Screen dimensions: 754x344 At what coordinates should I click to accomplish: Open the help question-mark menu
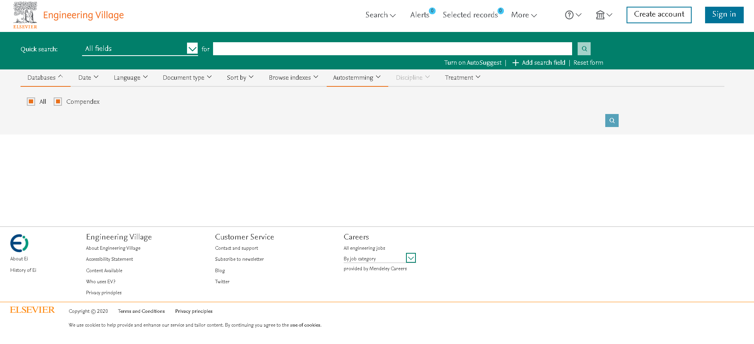tap(573, 15)
